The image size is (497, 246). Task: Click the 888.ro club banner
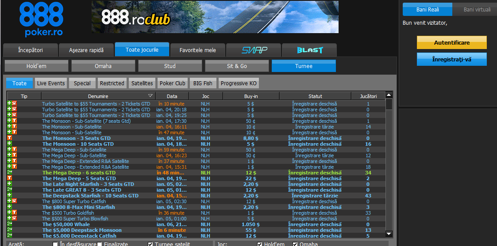(x=215, y=17)
